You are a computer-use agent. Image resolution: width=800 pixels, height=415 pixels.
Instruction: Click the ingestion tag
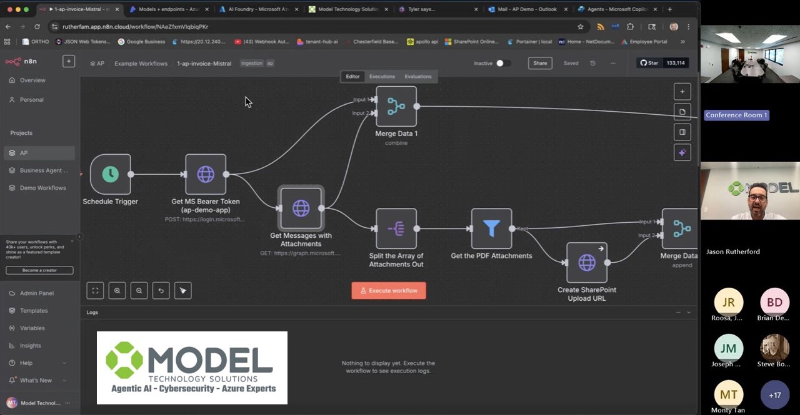click(x=252, y=63)
